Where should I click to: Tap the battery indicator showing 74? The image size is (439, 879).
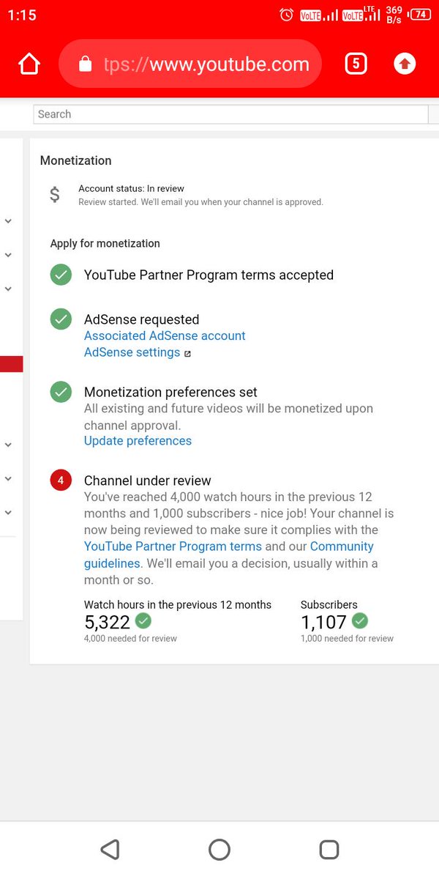[x=420, y=14]
